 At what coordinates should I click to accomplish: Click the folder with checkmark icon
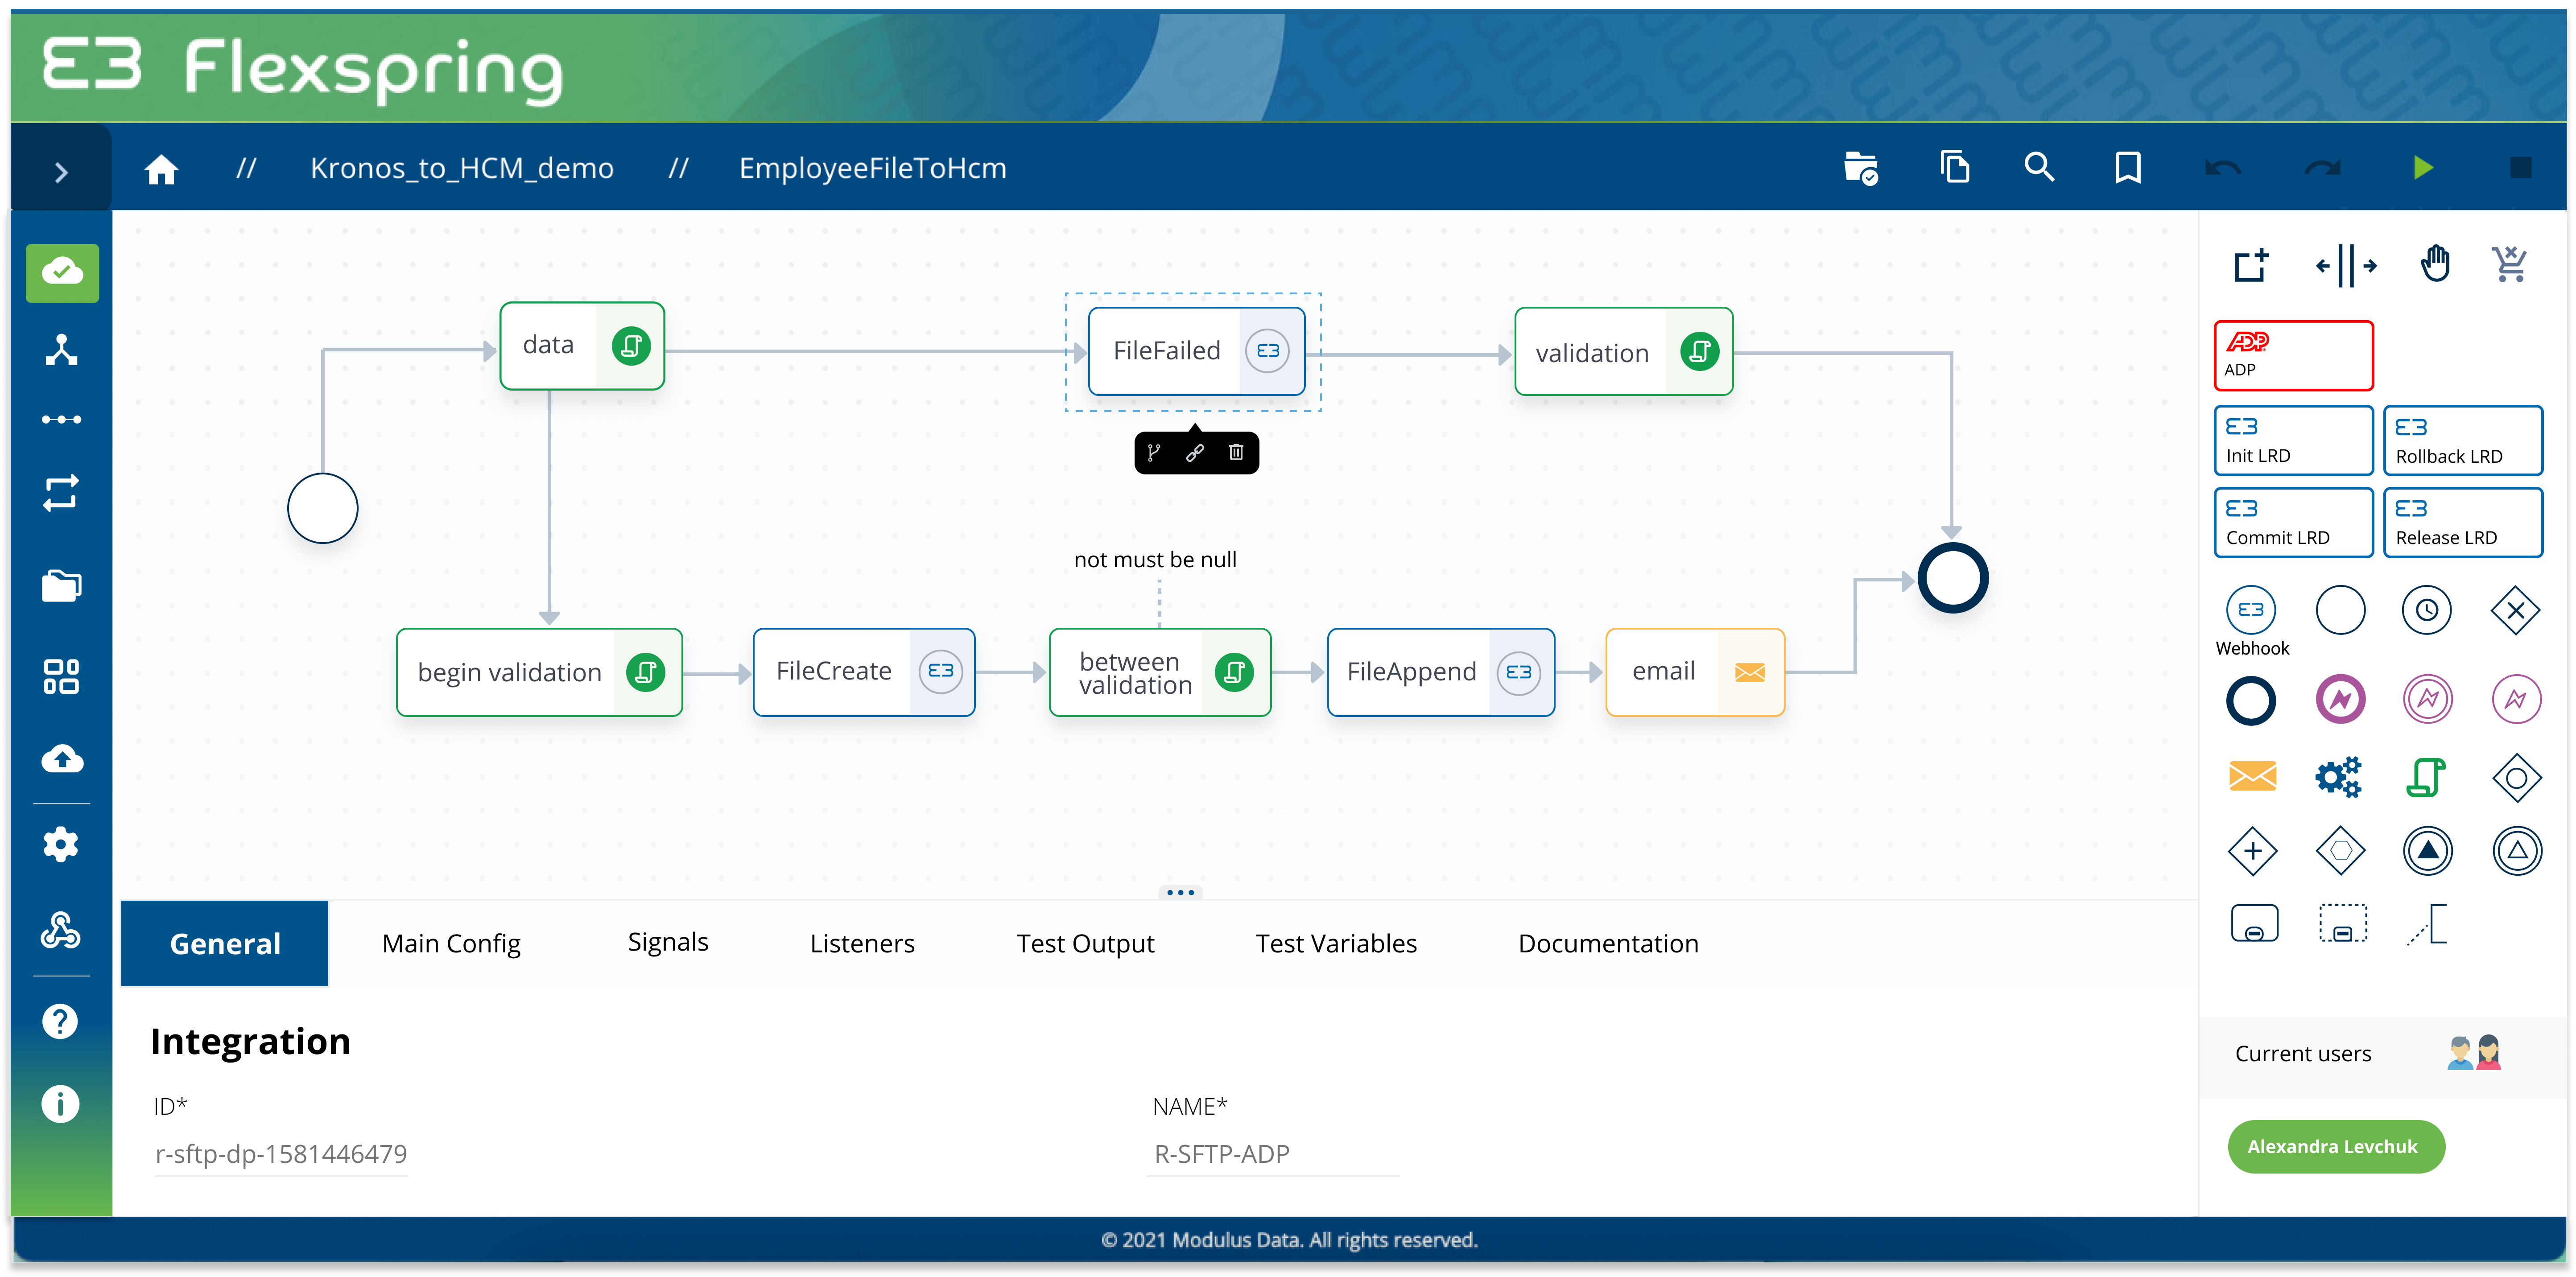coord(1860,168)
